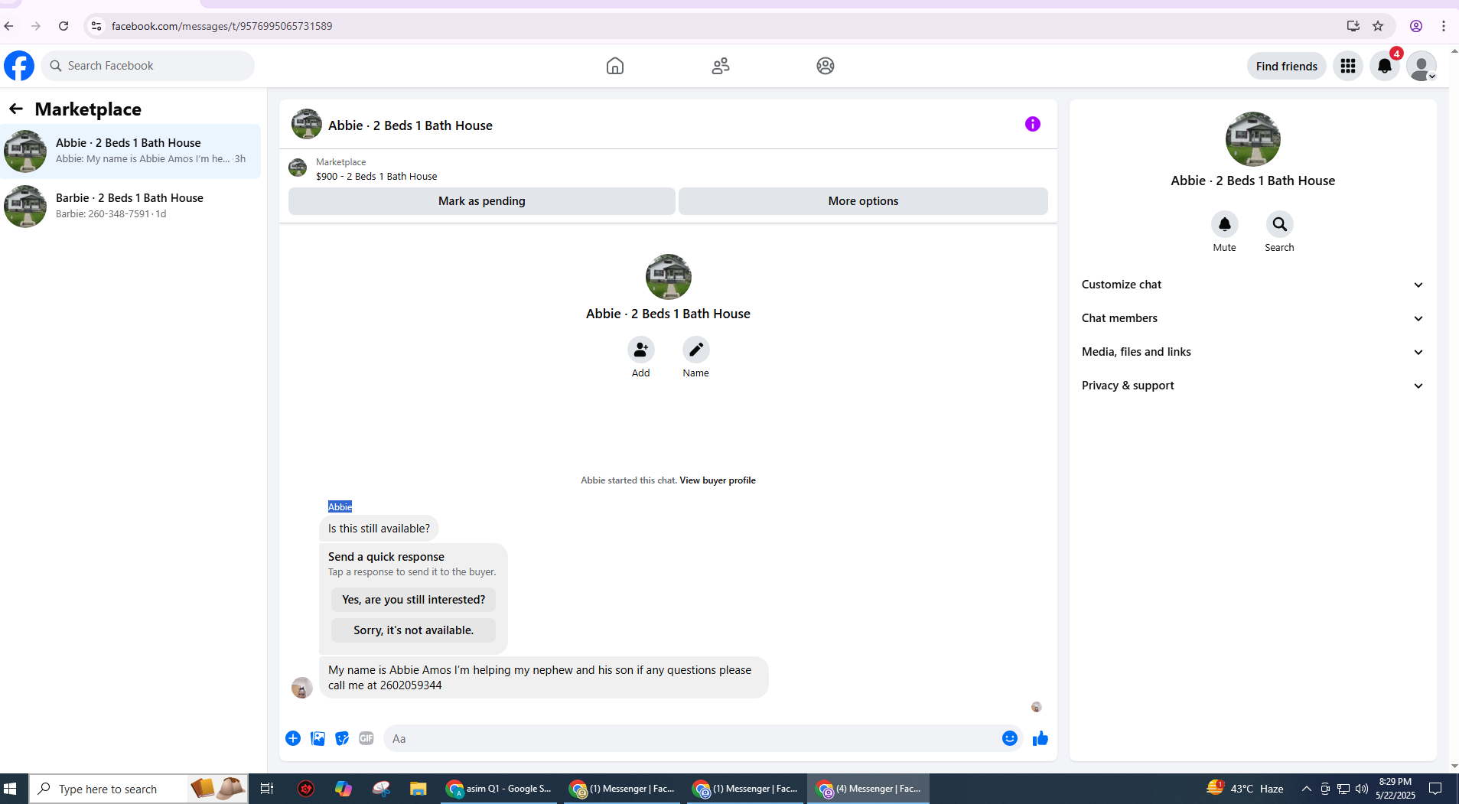Click More options button
Viewport: 1459px width, 804px height.
click(x=863, y=201)
